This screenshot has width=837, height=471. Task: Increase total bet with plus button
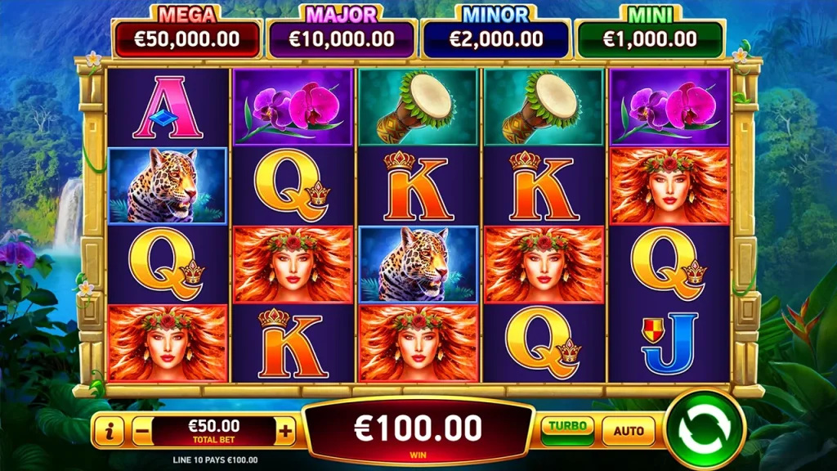(285, 430)
